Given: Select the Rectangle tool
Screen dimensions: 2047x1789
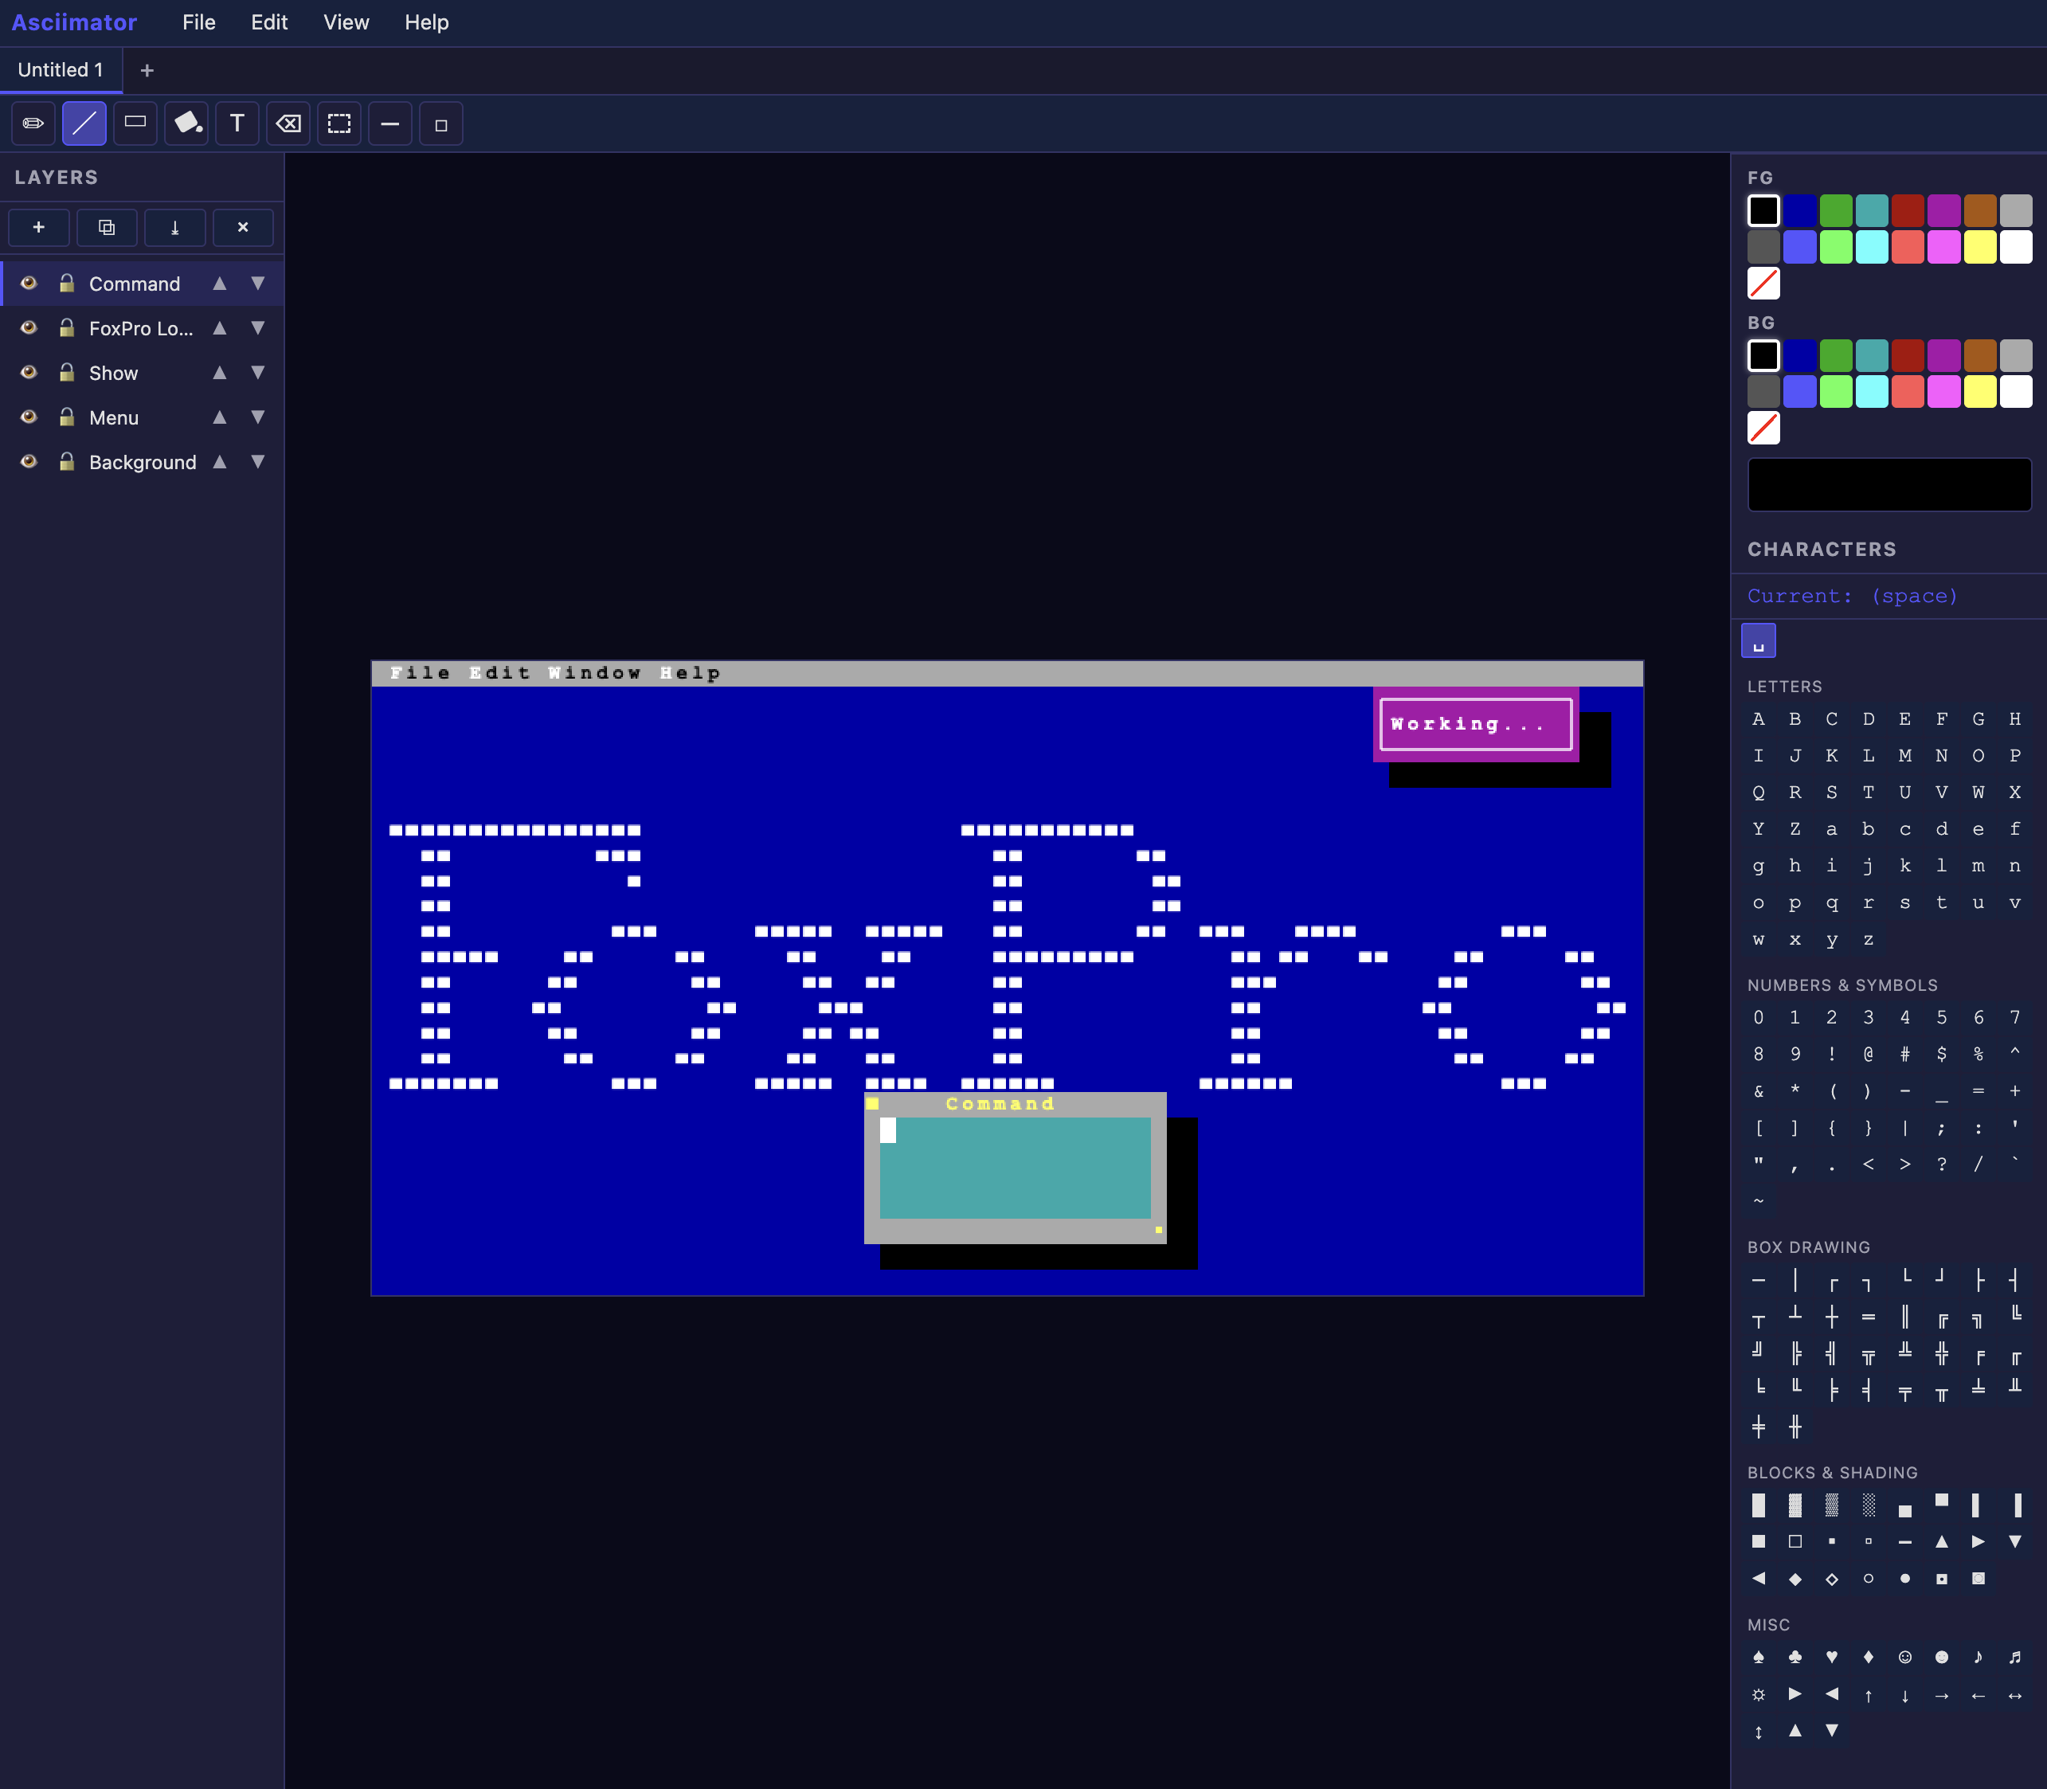Looking at the screenshot, I should tap(135, 123).
